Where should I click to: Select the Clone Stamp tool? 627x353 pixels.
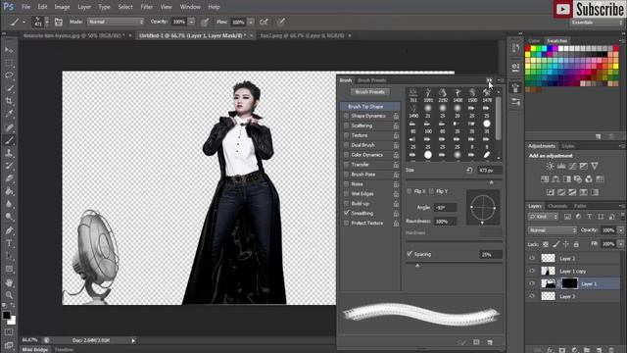coord(9,153)
